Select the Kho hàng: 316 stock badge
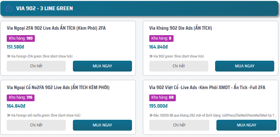Screen dimensions: 280x137 (21, 98)
